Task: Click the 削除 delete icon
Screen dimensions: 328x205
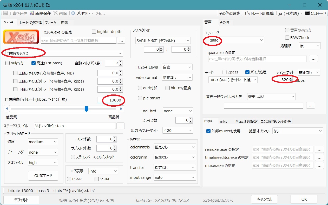Action: 55,13
